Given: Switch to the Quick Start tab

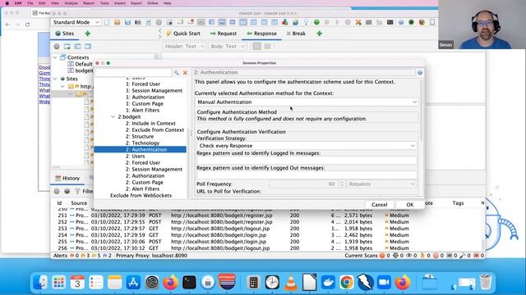Looking at the screenshot, I should [x=183, y=34].
